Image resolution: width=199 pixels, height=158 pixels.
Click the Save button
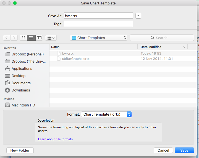pyautogui.click(x=184, y=150)
